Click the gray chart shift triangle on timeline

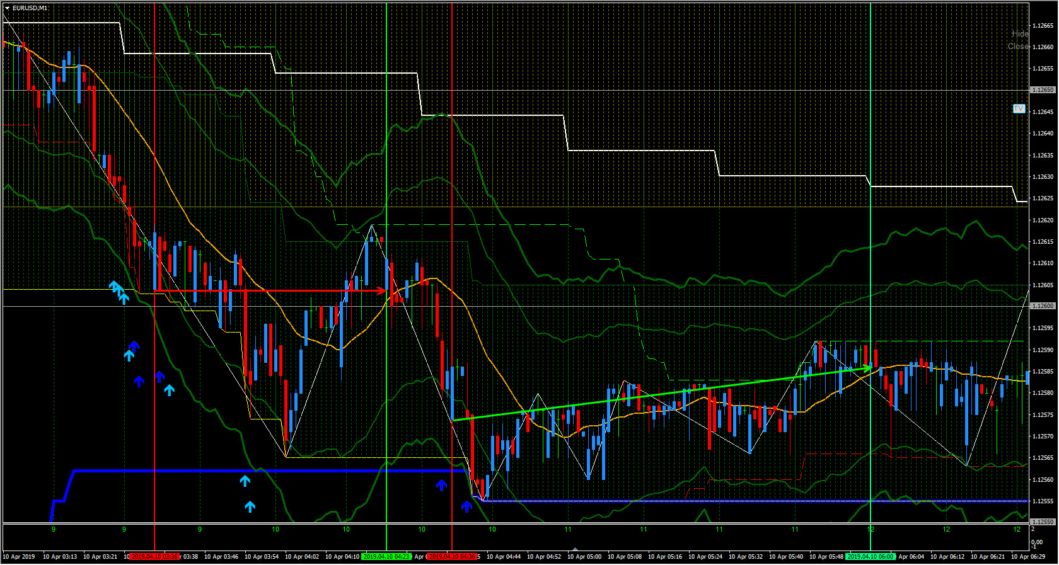pos(574,549)
